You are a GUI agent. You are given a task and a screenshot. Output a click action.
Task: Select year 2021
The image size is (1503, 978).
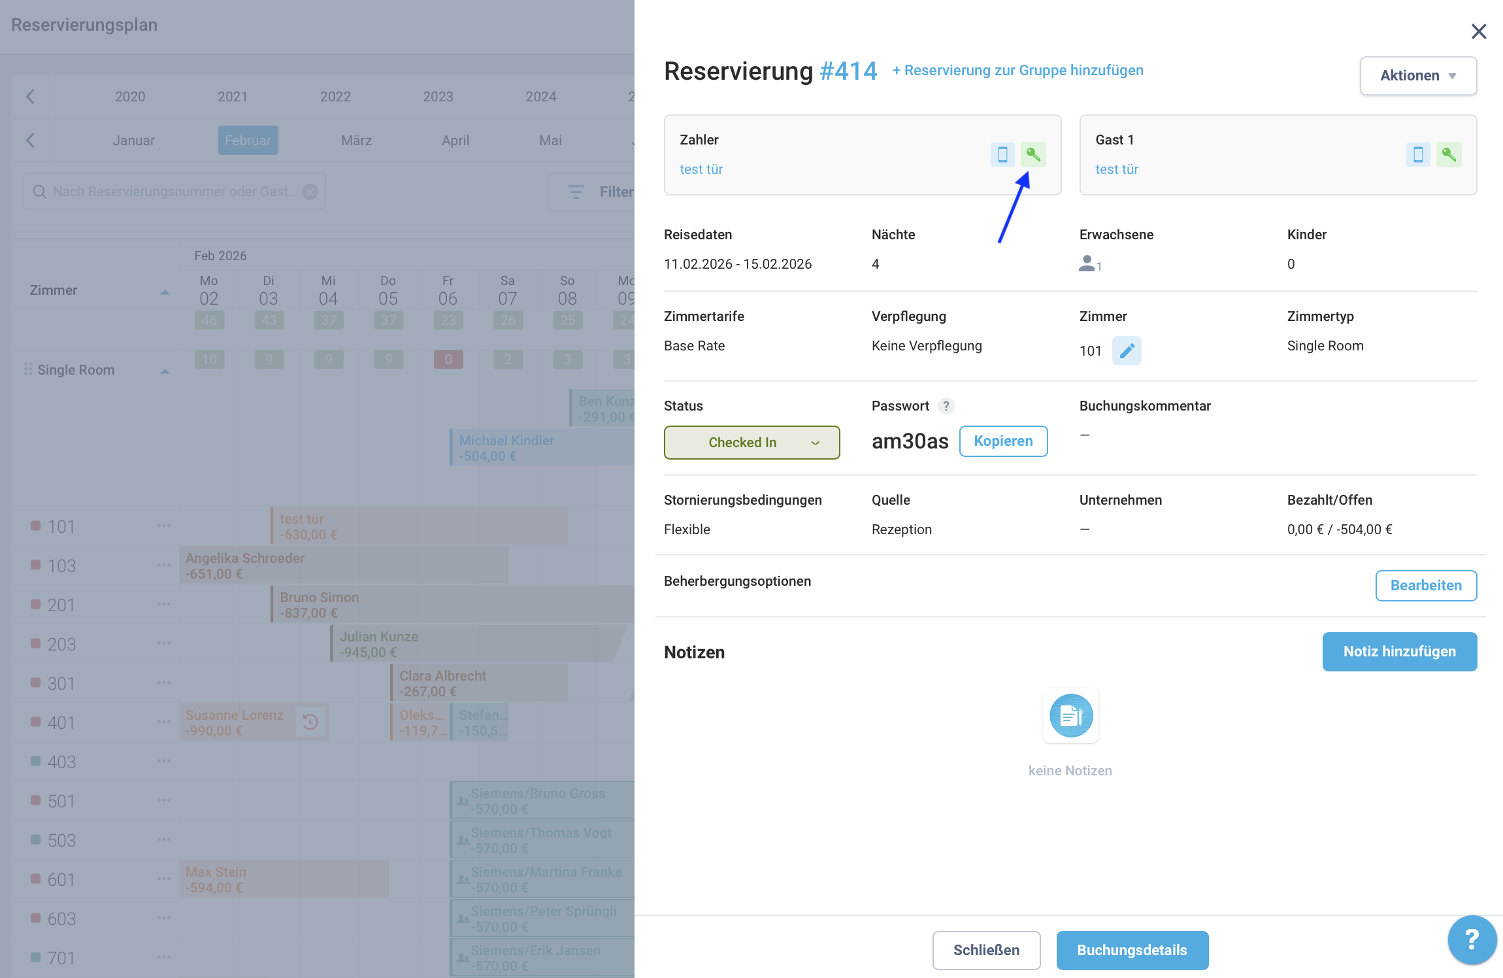pyautogui.click(x=232, y=97)
